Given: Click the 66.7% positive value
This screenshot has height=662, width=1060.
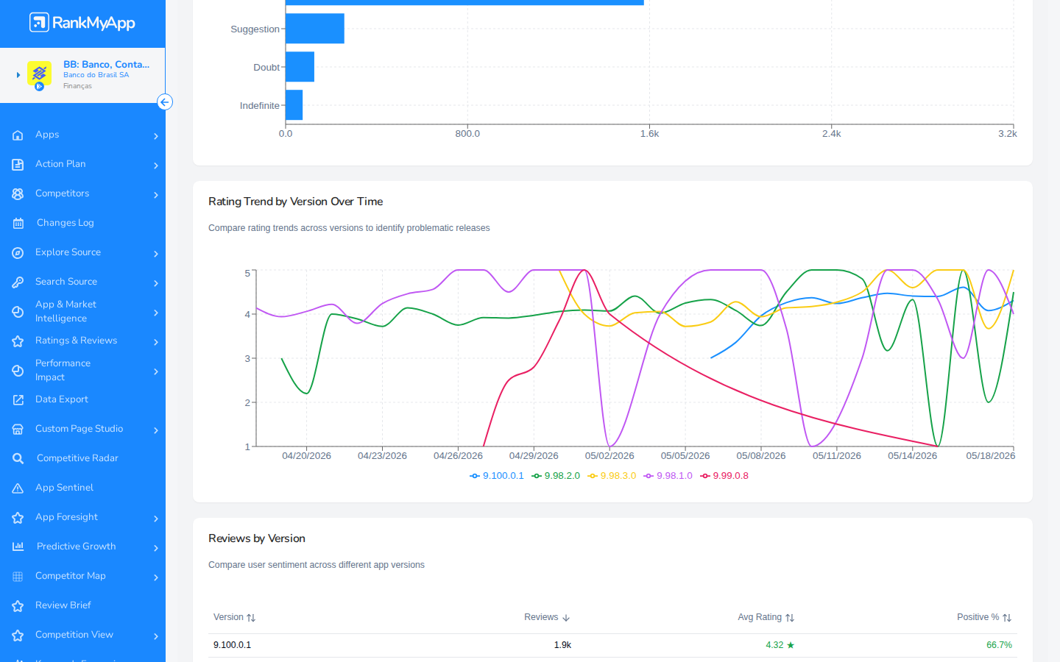Looking at the screenshot, I should click(x=999, y=645).
